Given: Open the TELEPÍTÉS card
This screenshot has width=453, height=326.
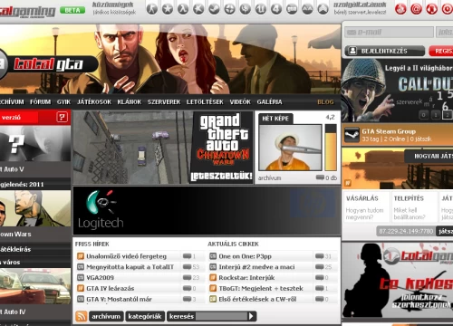Looking at the screenshot, I should 414,207.
